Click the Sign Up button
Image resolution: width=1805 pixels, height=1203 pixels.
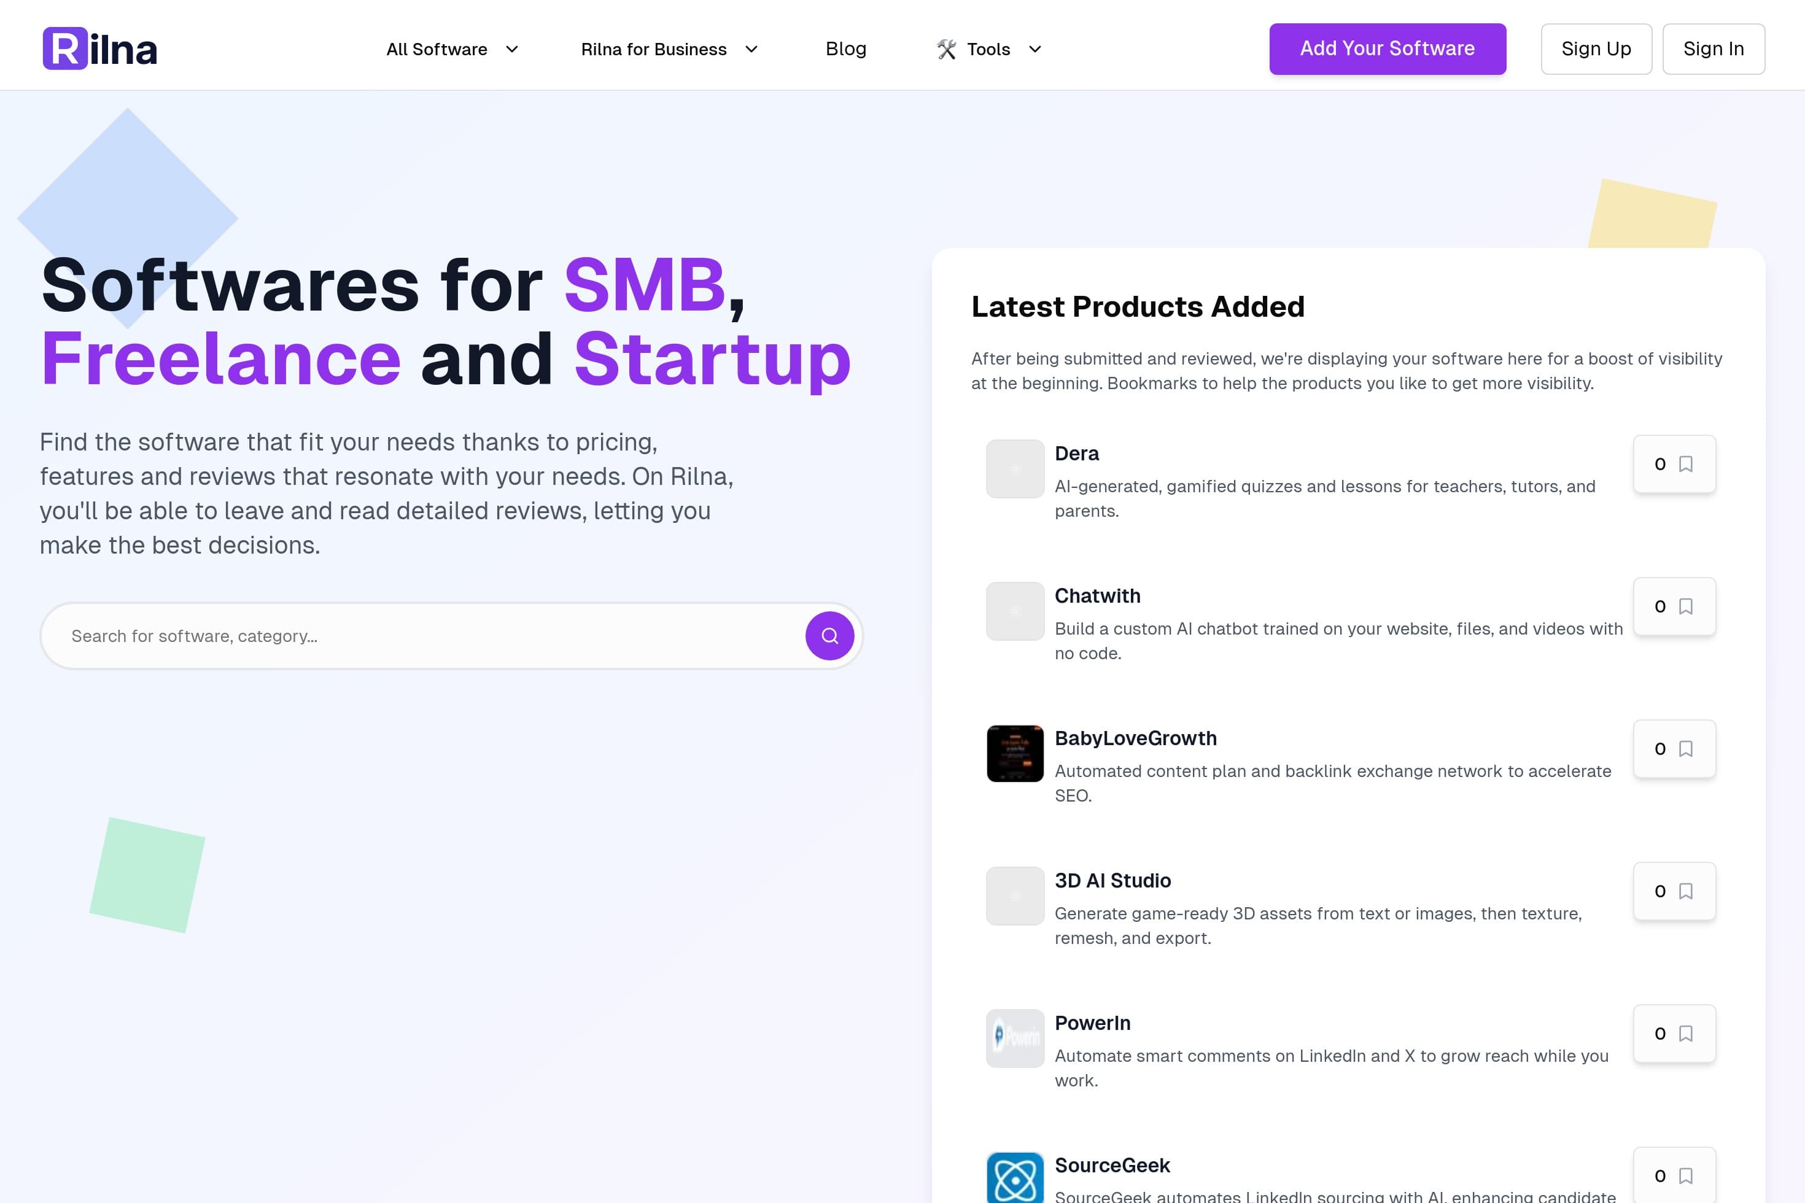click(x=1596, y=48)
